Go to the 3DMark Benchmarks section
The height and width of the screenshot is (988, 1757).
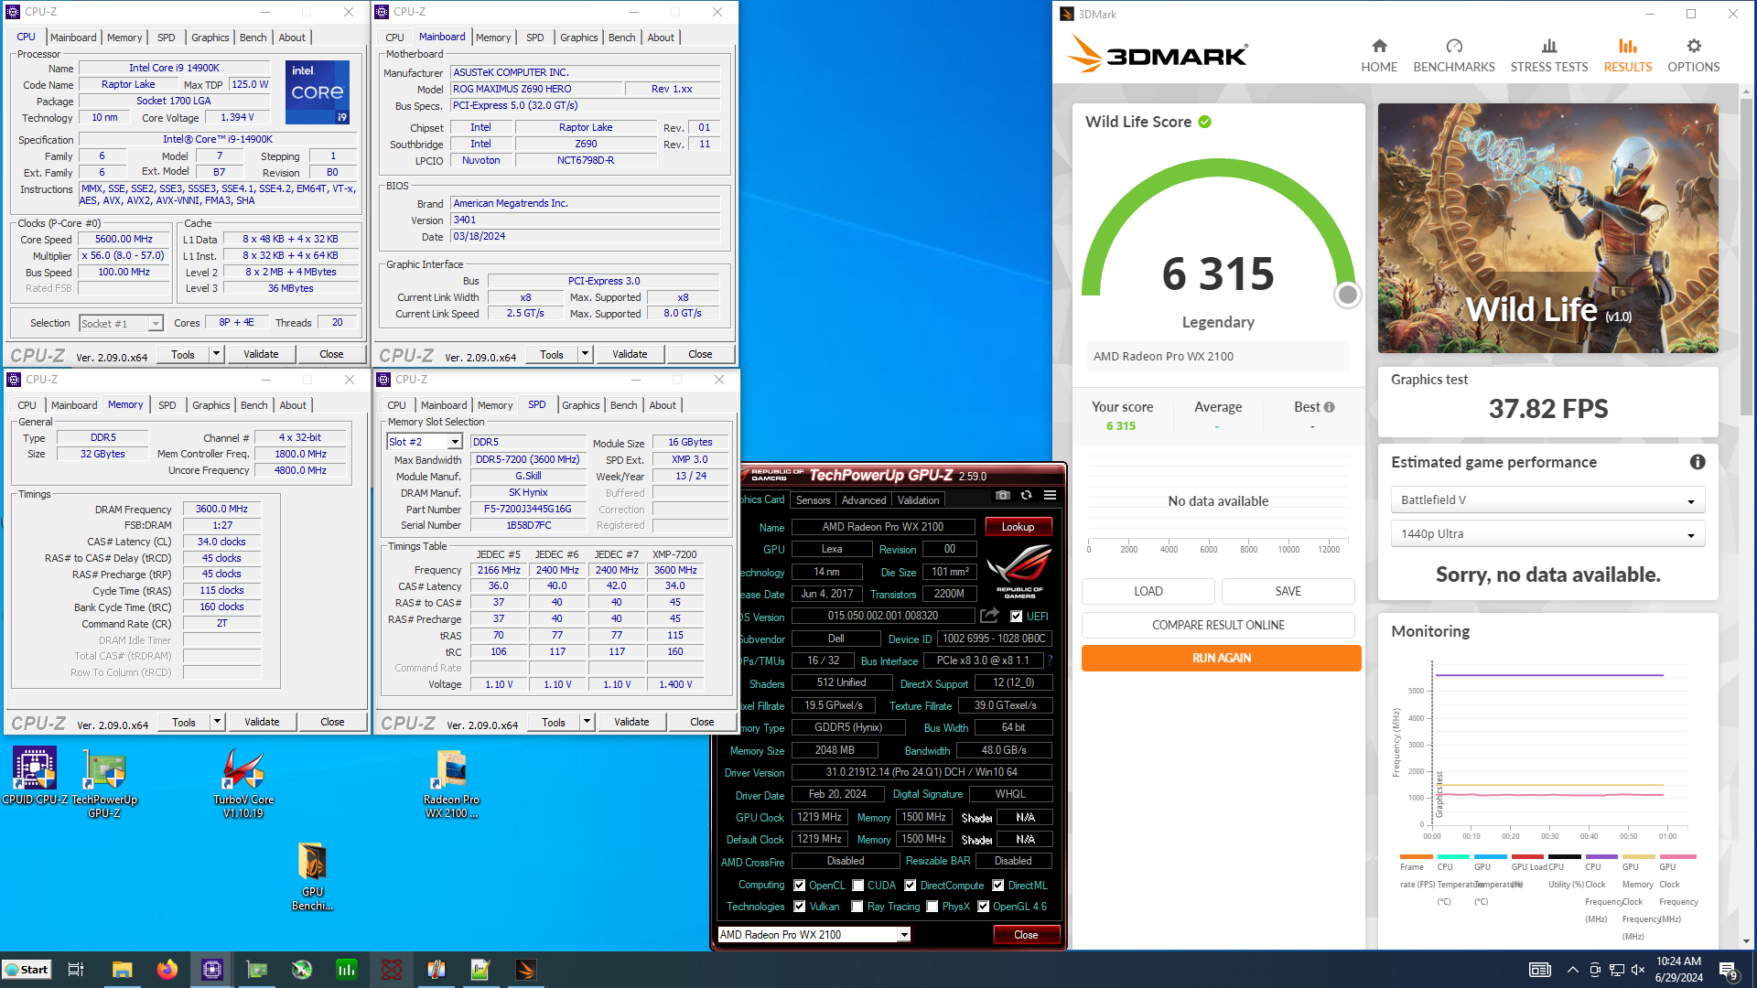(x=1453, y=55)
